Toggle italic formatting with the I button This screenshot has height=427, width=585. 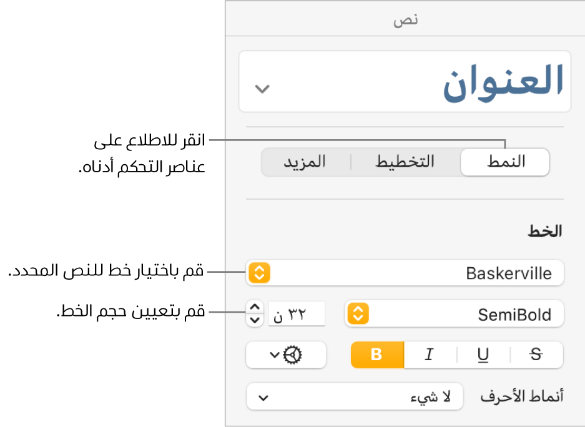[429, 355]
